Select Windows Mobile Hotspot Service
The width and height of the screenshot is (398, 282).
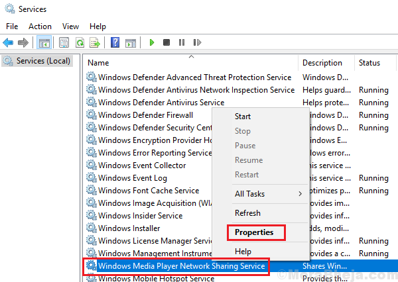[156, 278]
